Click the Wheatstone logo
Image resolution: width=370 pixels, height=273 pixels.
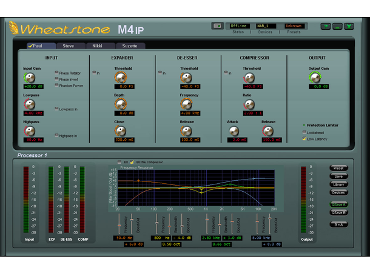(59, 29)
